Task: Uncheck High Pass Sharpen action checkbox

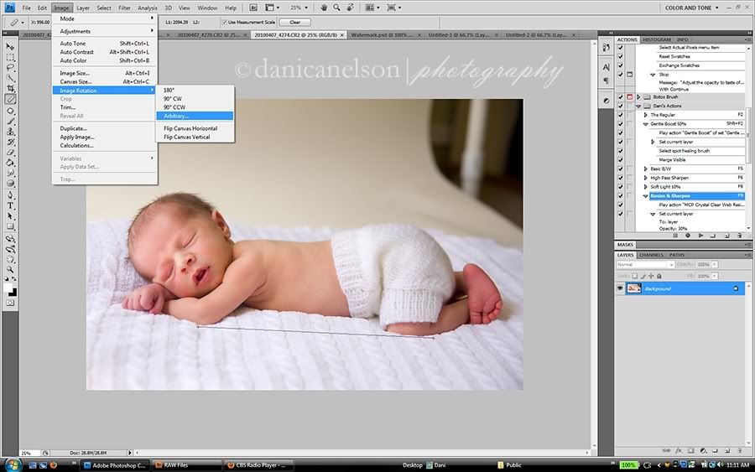Action: (620, 178)
